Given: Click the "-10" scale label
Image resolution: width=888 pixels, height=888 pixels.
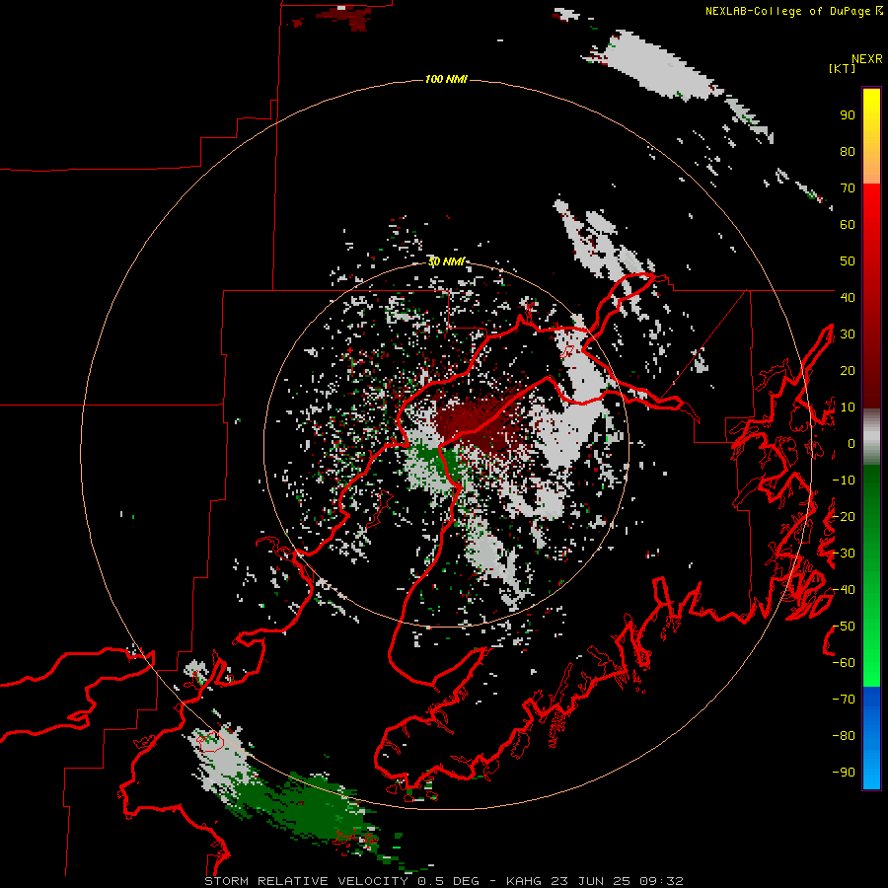Looking at the screenshot, I should tap(844, 481).
